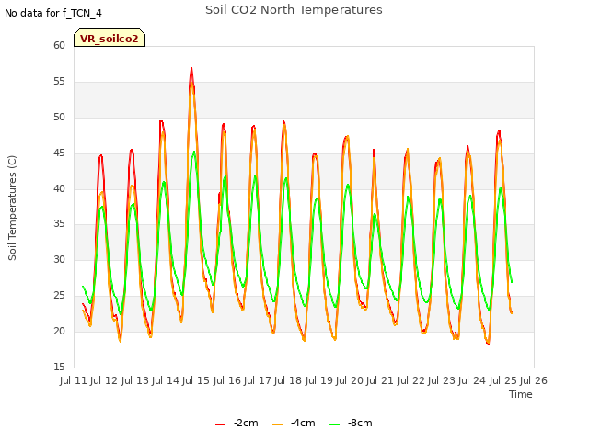Click the y-axis tick value 55
This screenshot has height=441, width=589.
pyautogui.click(x=59, y=82)
